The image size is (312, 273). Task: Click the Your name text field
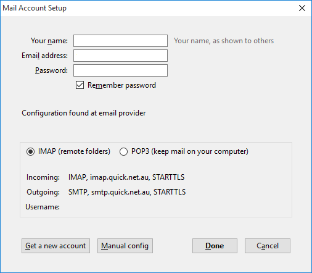pyautogui.click(x=120, y=41)
